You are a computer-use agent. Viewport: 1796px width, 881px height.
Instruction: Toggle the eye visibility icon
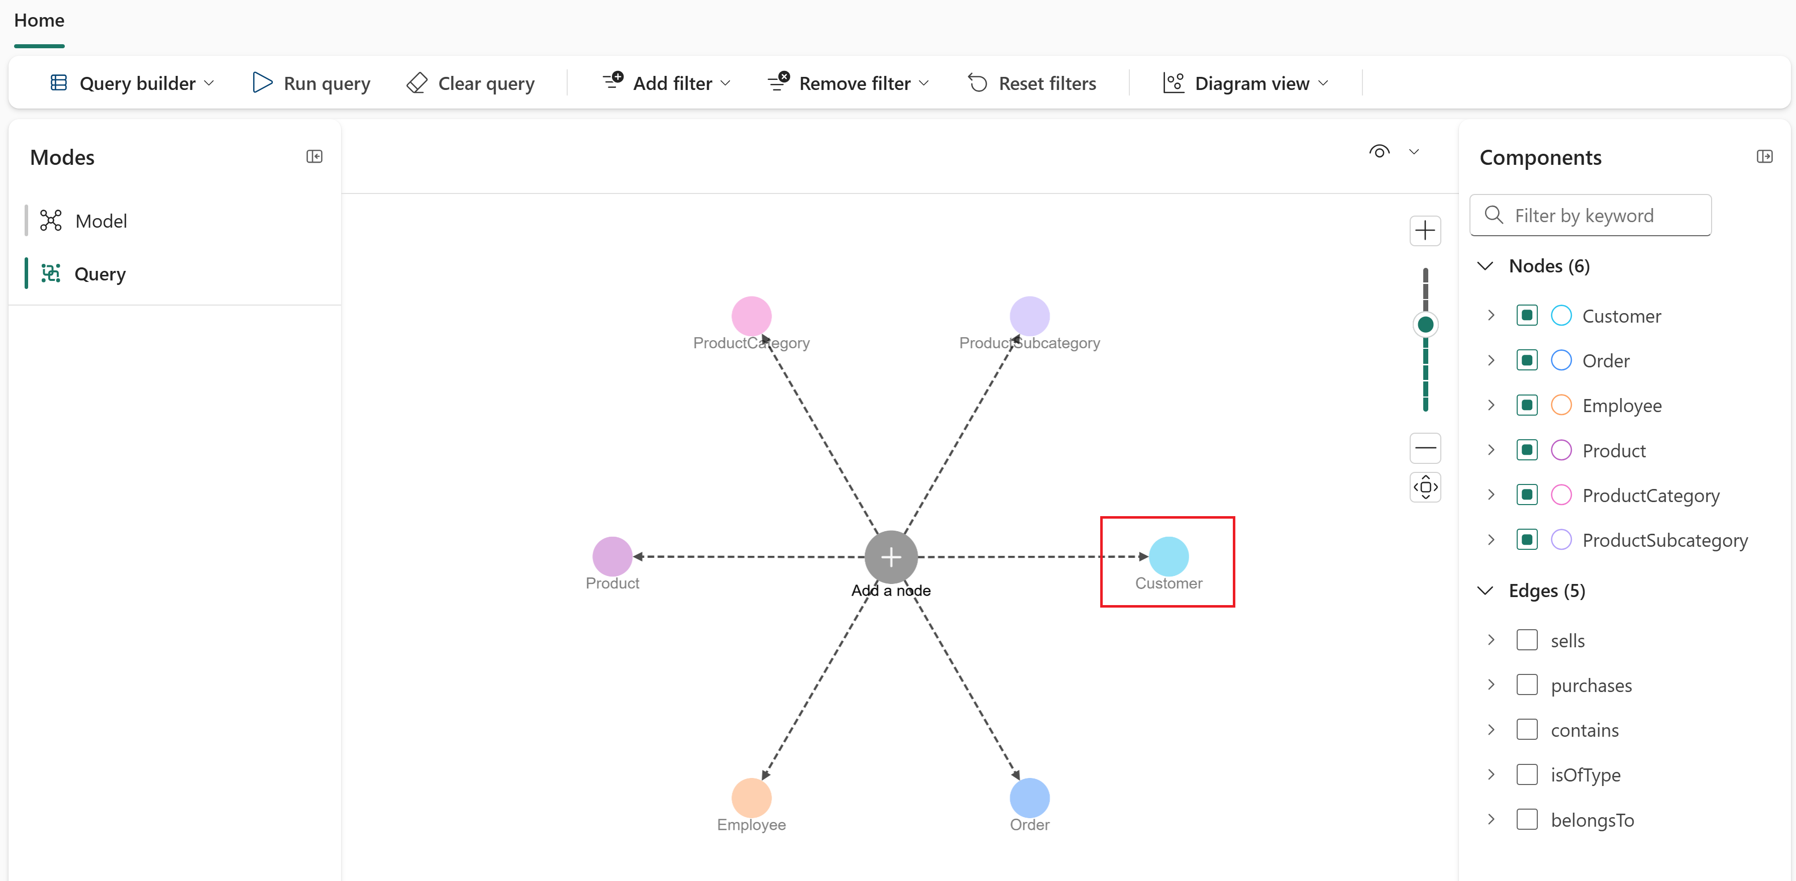coord(1379,151)
